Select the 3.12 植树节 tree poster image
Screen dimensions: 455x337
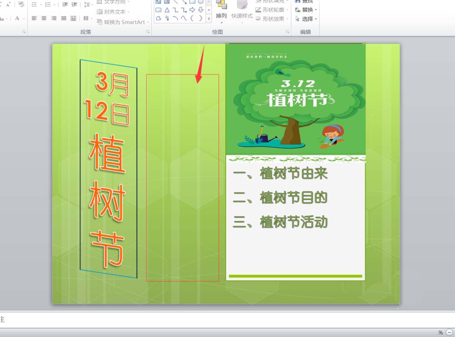(296, 99)
